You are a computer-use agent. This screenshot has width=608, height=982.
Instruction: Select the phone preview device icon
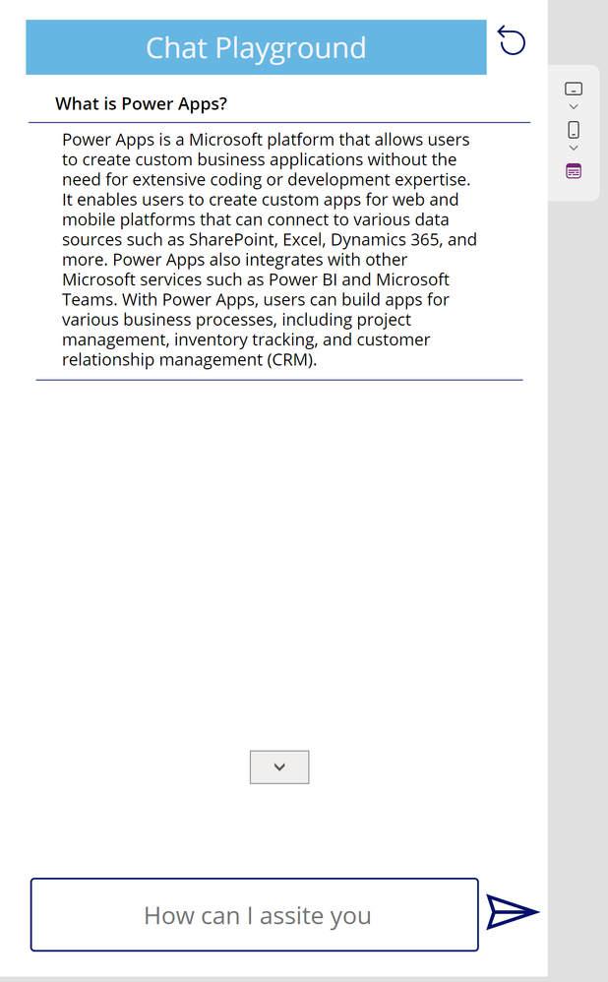(574, 130)
